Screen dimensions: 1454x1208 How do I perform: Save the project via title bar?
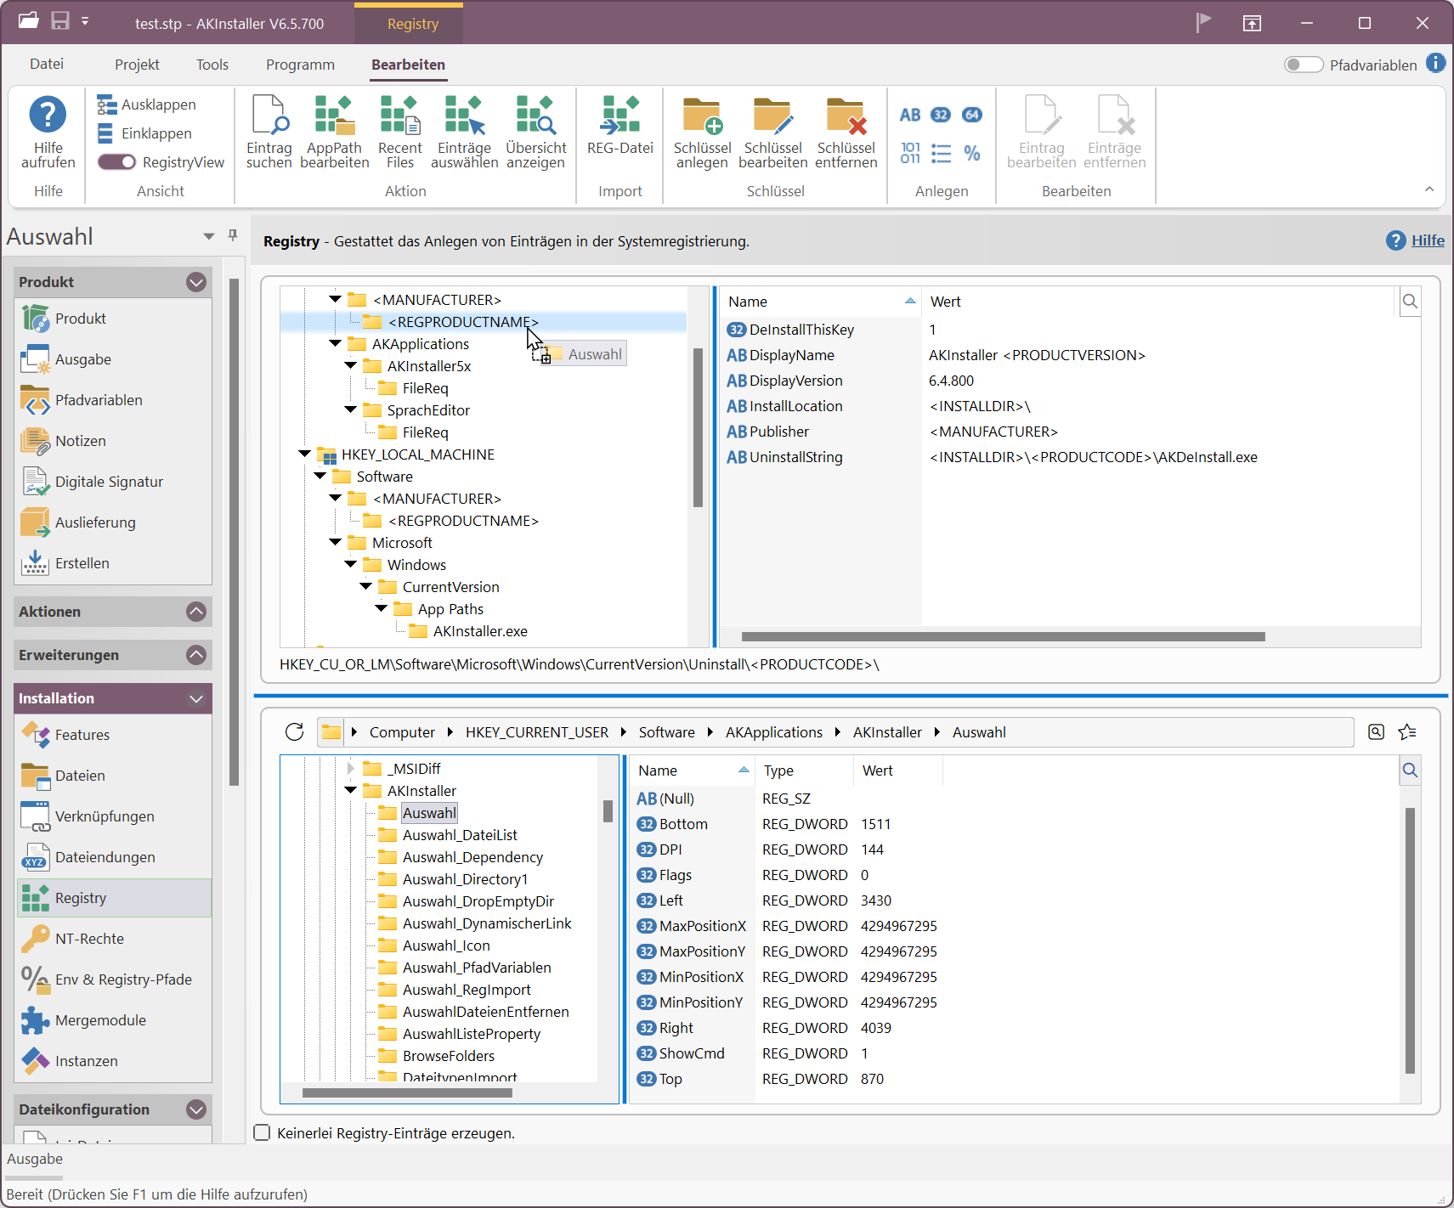pyautogui.click(x=59, y=21)
